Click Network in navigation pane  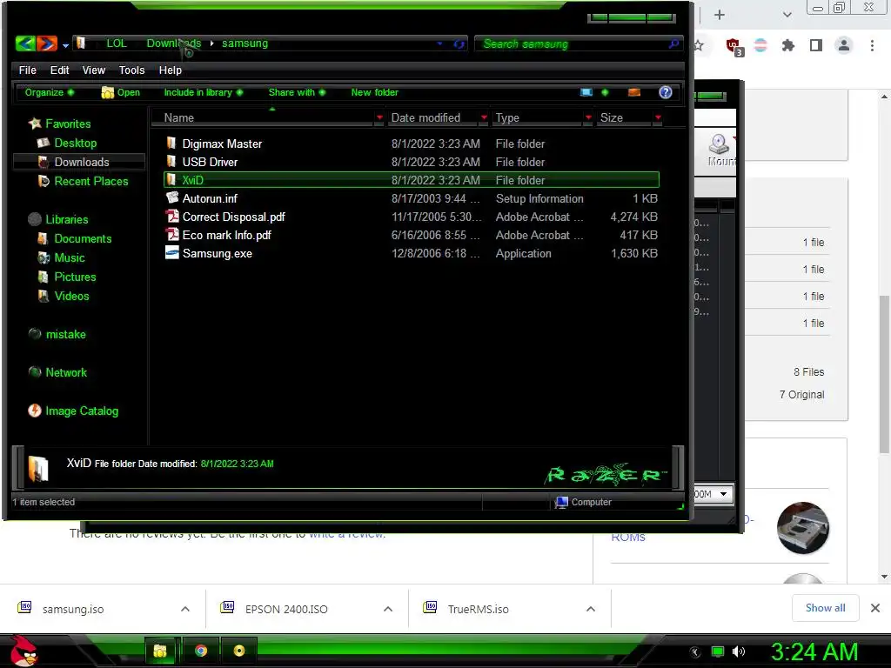[66, 372]
